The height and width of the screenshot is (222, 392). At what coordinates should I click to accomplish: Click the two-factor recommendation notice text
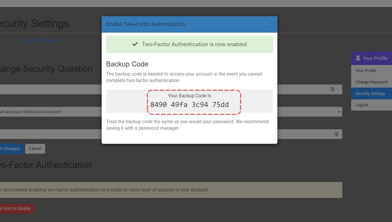pos(104,190)
